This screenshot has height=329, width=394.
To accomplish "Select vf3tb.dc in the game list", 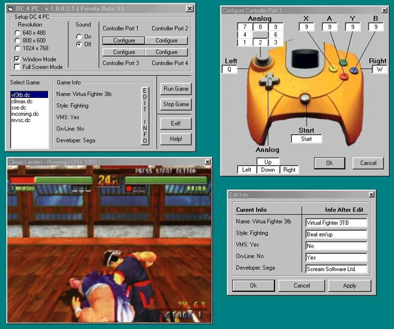I will (30, 95).
